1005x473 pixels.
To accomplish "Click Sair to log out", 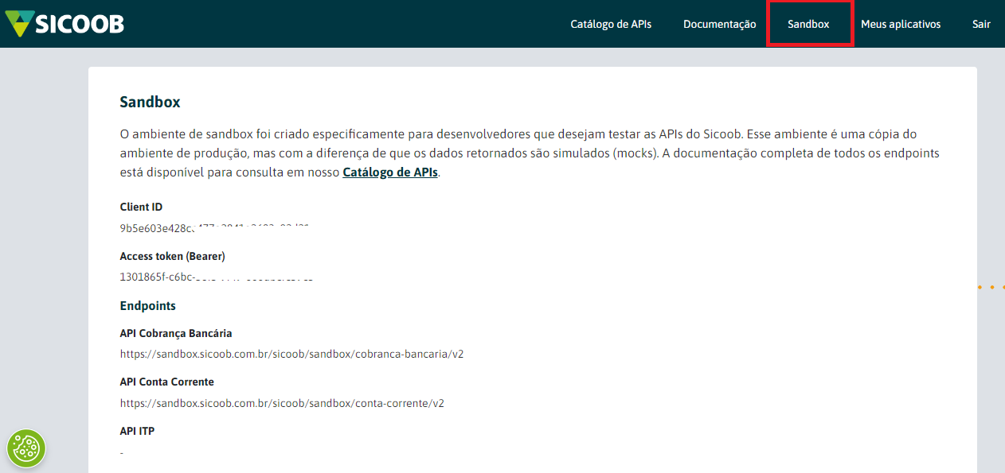I will (x=981, y=24).
